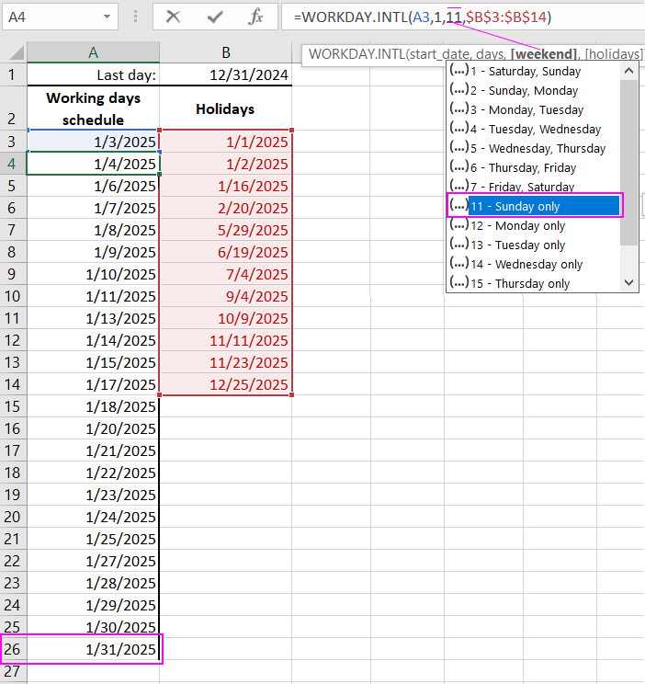The image size is (645, 684).
Task: Click the autocomplete list scroll down arrow
Action: (628, 282)
